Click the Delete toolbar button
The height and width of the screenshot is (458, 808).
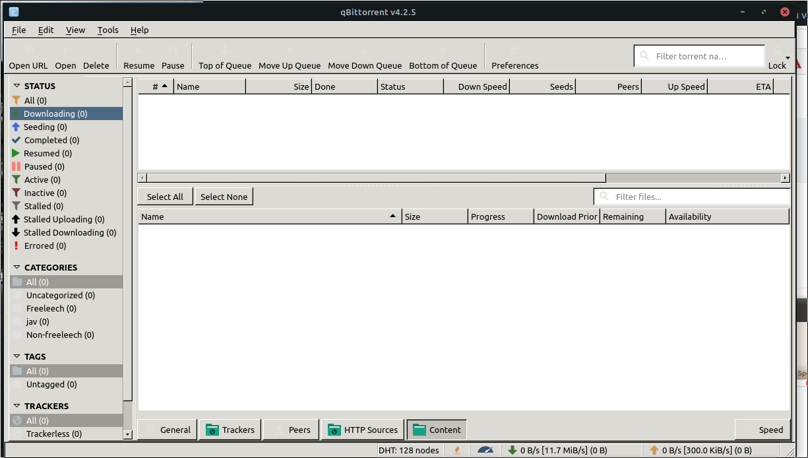click(96, 57)
